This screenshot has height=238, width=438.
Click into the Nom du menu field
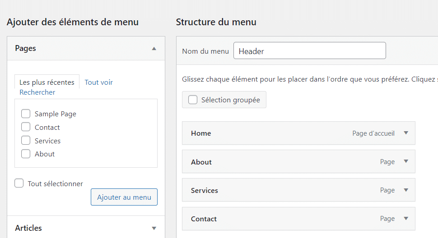[309, 51]
